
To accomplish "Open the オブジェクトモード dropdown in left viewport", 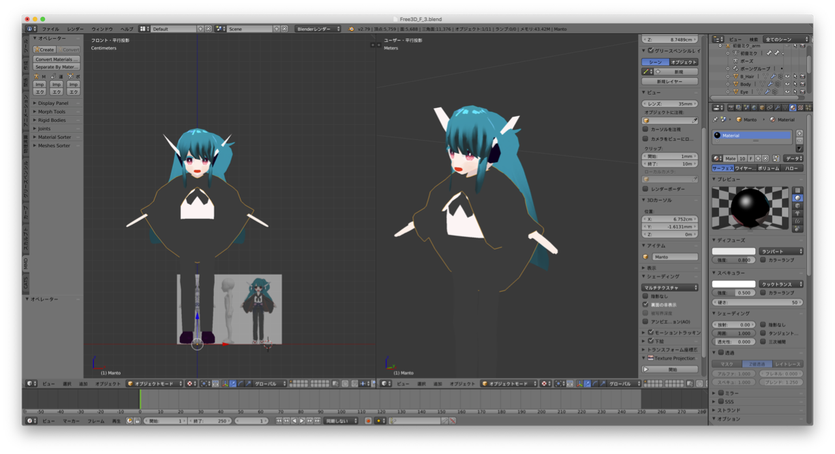I will click(155, 384).
